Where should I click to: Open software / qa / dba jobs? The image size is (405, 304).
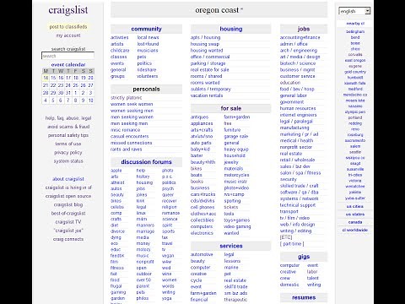(299, 193)
